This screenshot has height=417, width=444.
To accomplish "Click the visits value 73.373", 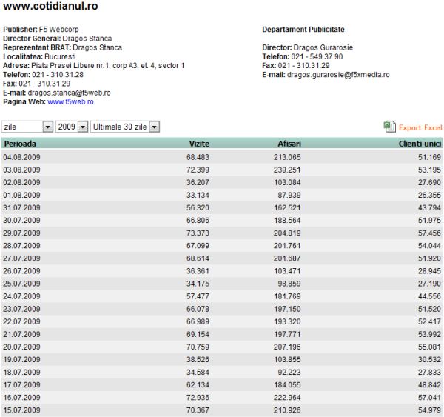I will click(x=198, y=233).
